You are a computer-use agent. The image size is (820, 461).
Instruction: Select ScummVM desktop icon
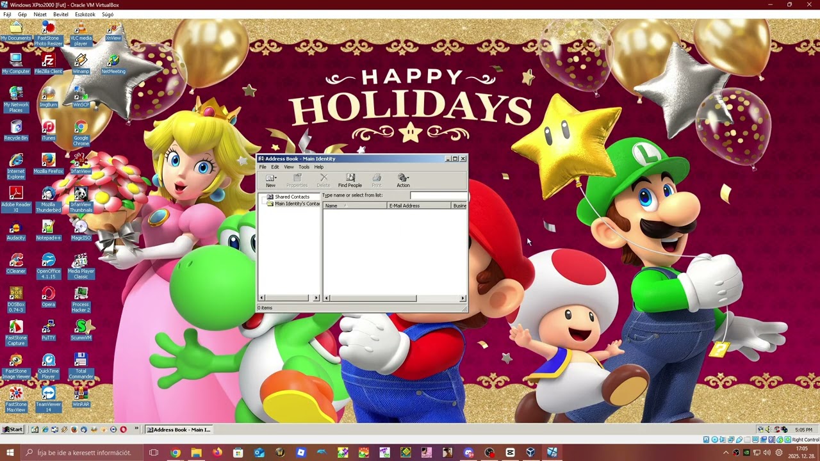coord(81,331)
